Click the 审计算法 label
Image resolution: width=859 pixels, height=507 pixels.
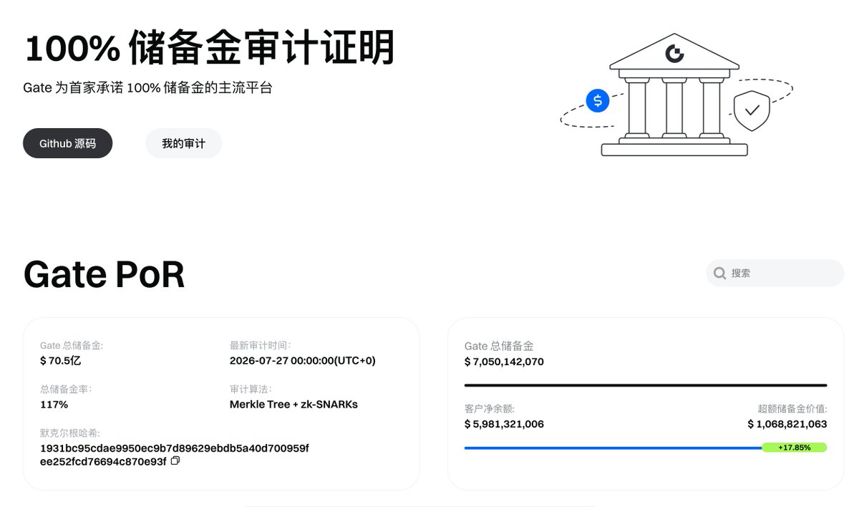[251, 390]
